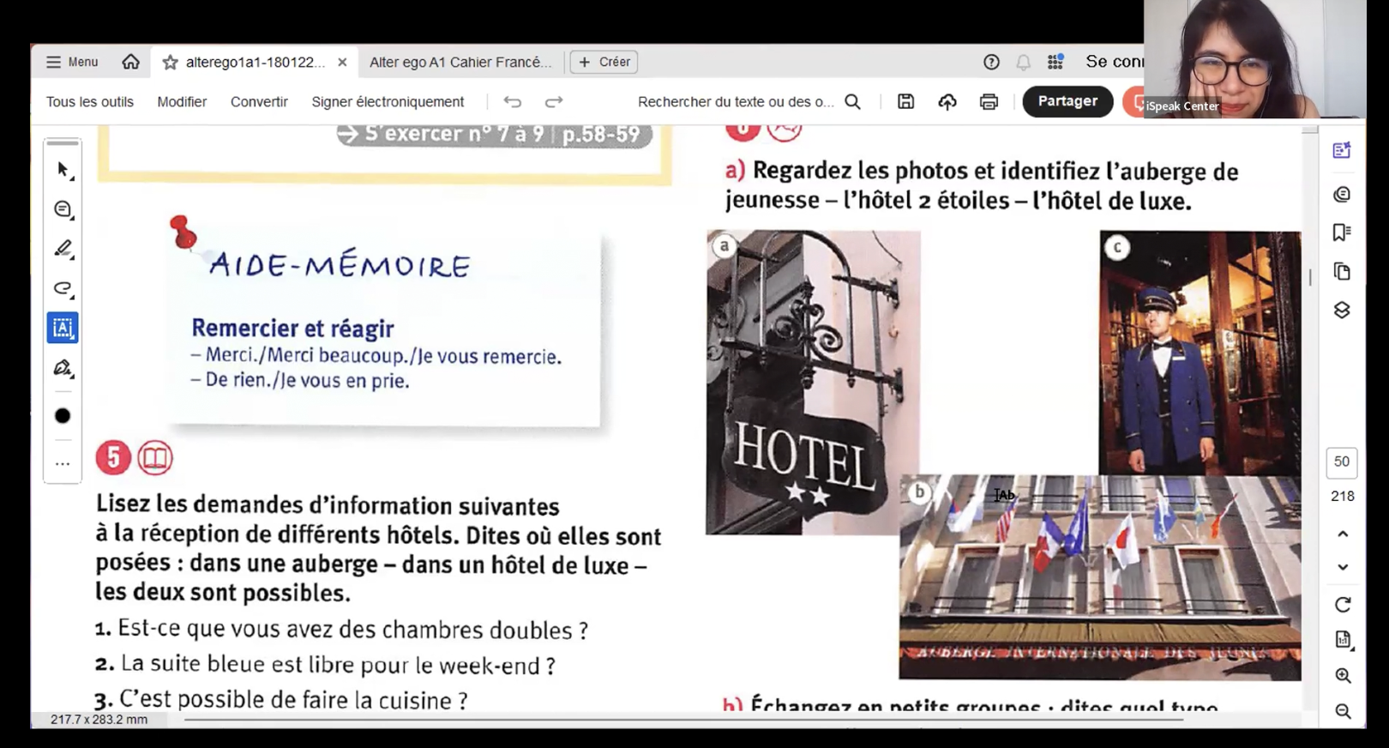Pick the black color swatch

pos(63,416)
